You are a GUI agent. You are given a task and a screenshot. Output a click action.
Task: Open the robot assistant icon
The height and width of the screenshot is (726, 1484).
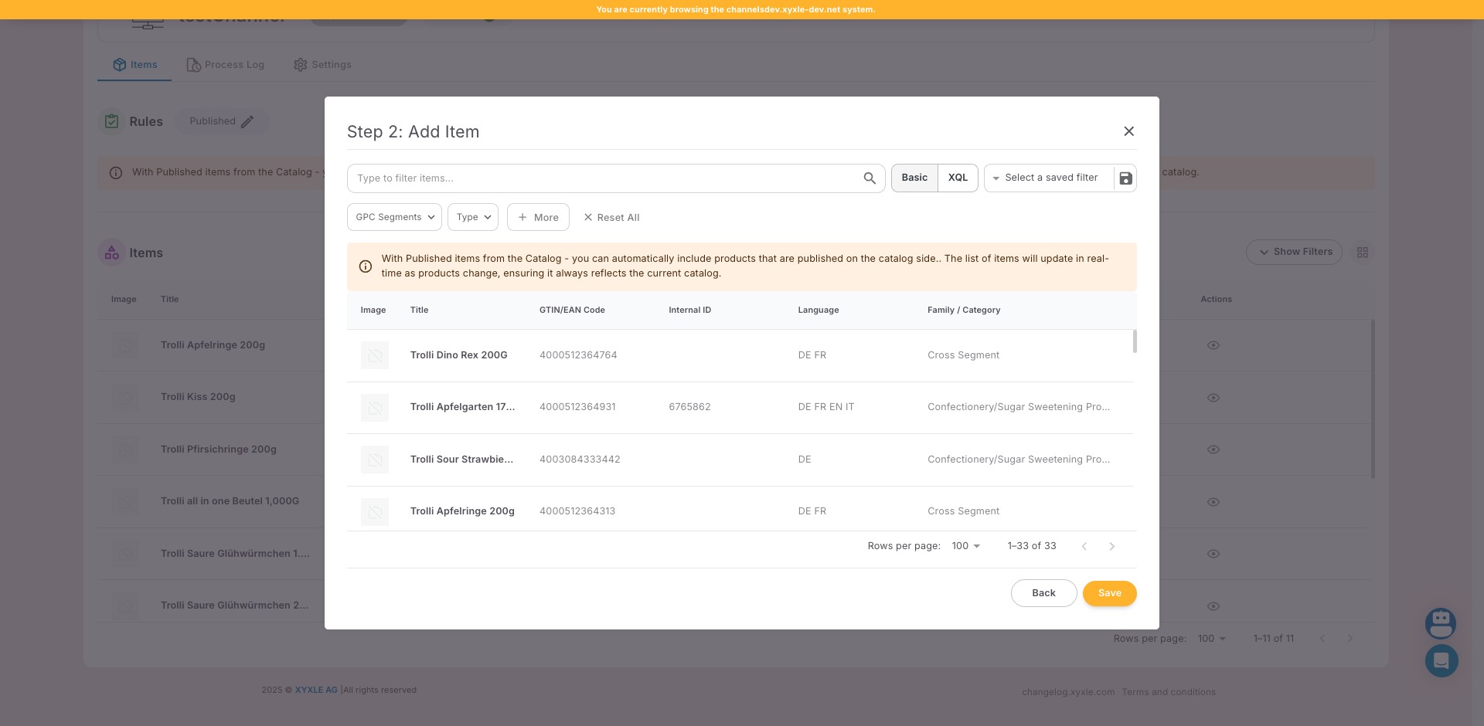(1441, 623)
